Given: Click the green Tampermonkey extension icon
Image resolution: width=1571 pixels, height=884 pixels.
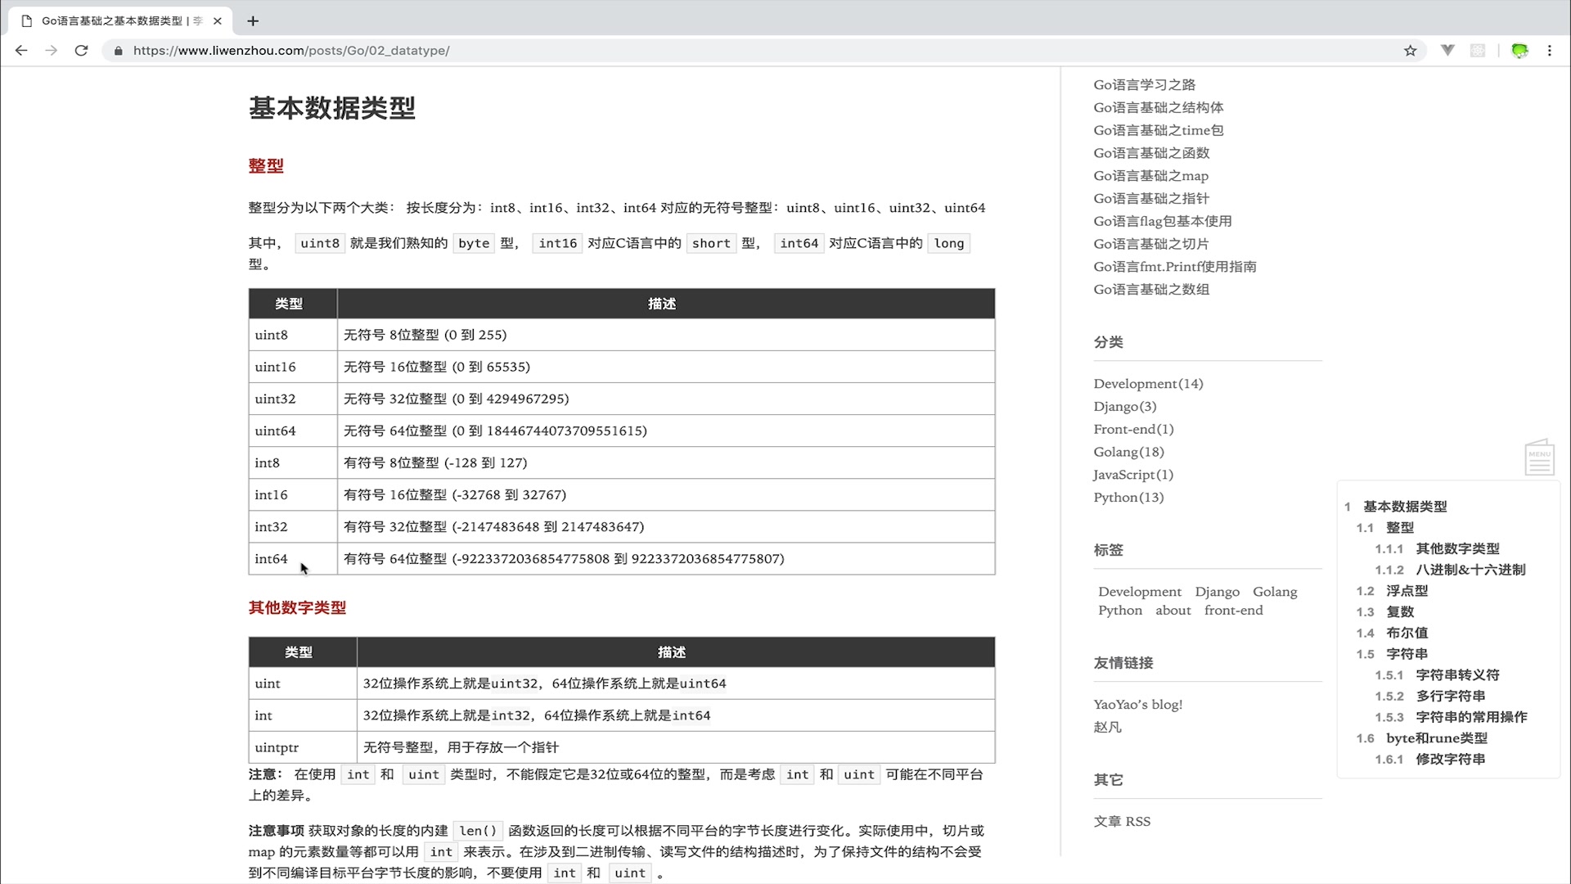Looking at the screenshot, I should click(x=1520, y=50).
